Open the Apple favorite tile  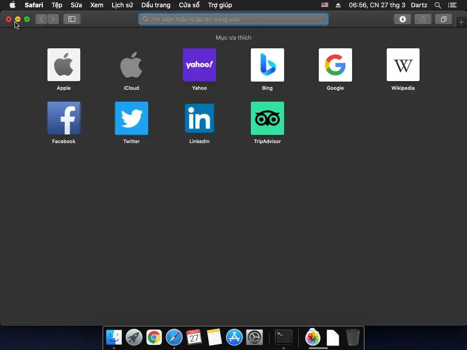[64, 65]
